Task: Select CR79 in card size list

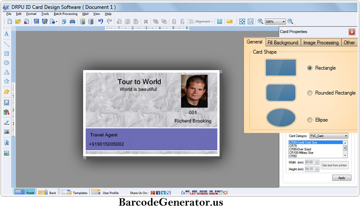Action: tap(316, 146)
